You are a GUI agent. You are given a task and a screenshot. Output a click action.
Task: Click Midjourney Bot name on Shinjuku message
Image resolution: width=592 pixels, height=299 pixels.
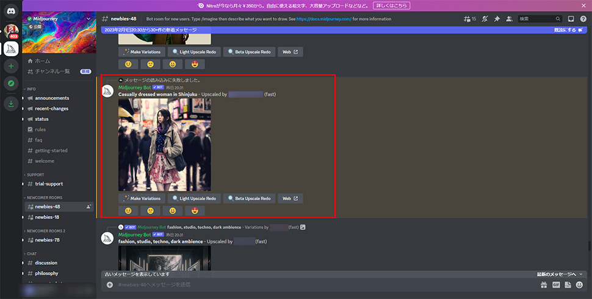click(134, 88)
